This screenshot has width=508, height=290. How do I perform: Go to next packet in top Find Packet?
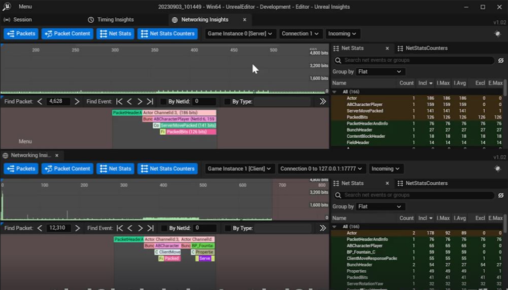[77, 101]
